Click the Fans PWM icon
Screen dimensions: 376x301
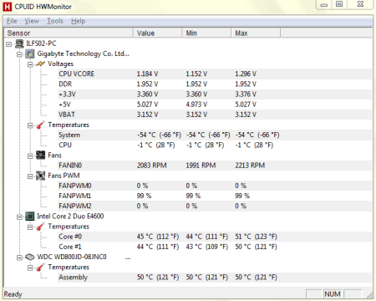(x=40, y=176)
